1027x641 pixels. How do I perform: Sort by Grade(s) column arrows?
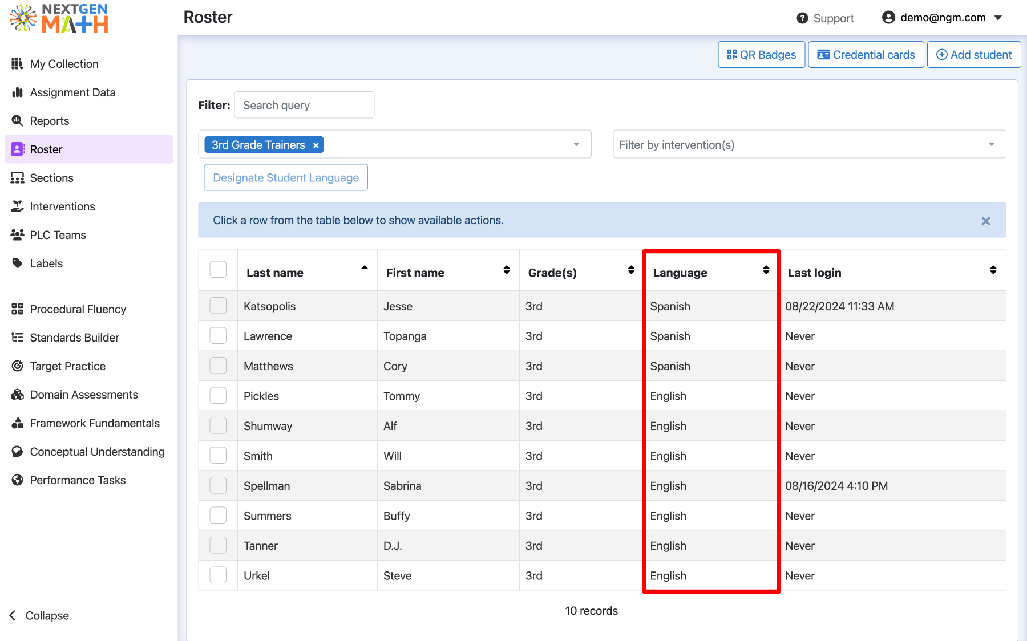(x=631, y=270)
